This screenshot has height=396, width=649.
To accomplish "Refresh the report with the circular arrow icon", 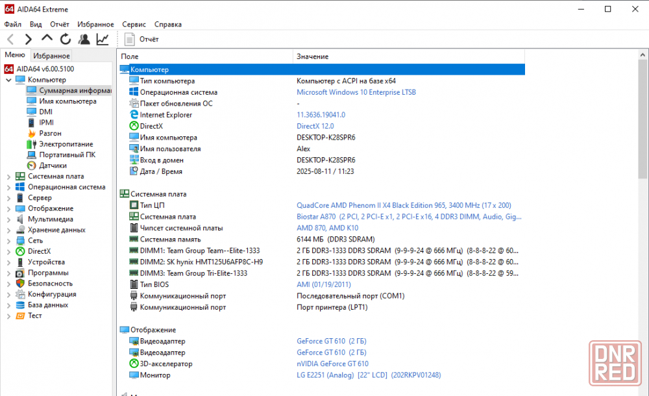I will point(66,40).
